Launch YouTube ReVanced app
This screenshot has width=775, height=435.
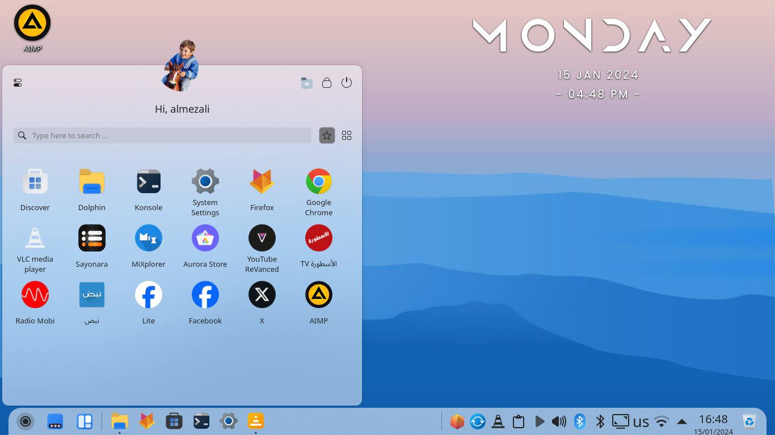tap(262, 249)
